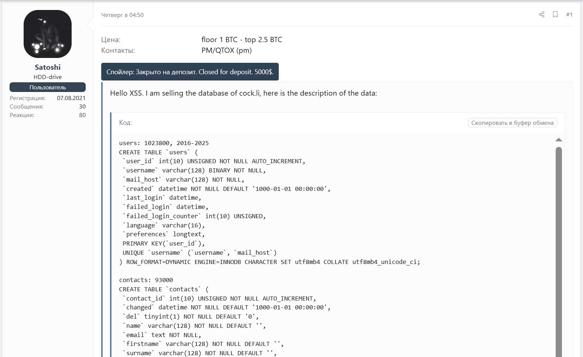Click the line contacts: 93000
Screen dimensions: 583x357
tap(146, 280)
